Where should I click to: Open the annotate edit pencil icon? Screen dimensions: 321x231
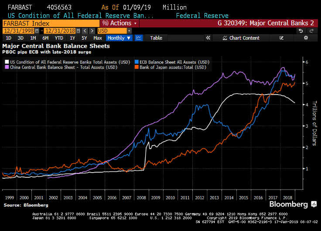point(281,38)
